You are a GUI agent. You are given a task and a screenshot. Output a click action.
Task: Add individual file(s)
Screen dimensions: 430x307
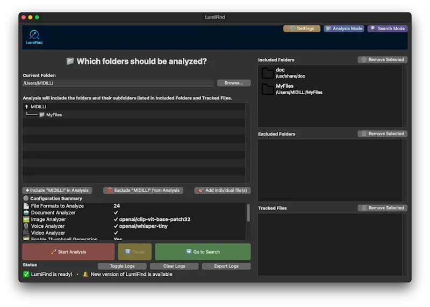coord(223,190)
